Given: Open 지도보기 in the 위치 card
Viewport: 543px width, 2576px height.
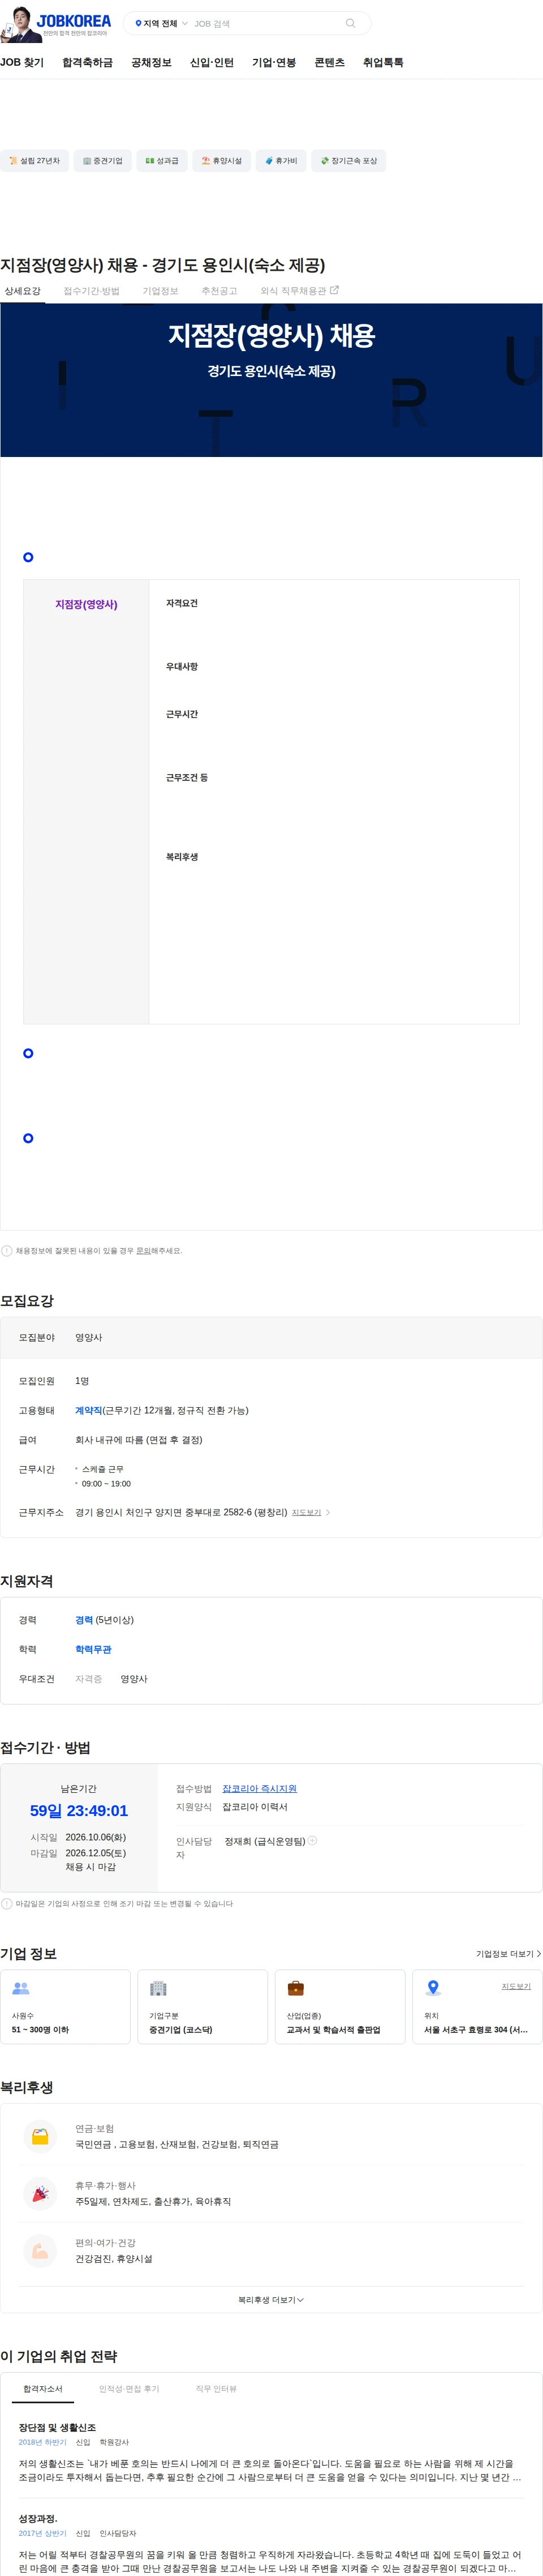Looking at the screenshot, I should point(516,1987).
